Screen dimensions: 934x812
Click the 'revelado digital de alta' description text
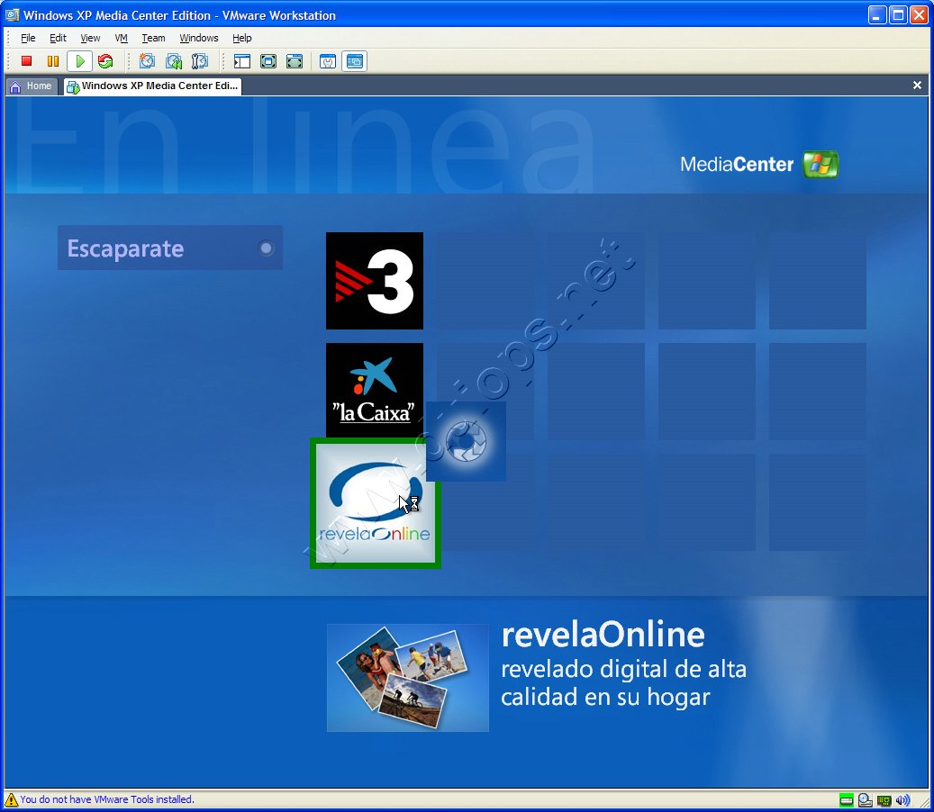click(623, 669)
